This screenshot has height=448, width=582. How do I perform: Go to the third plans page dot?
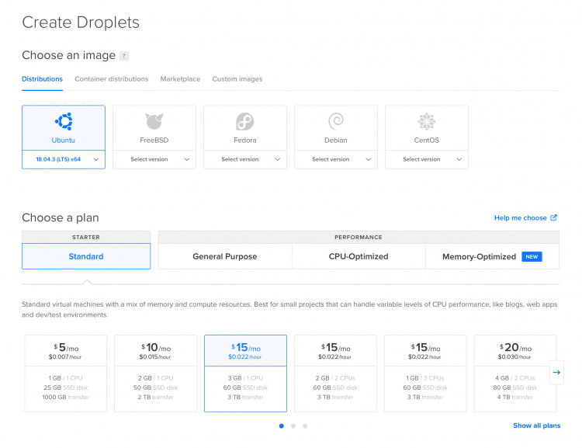[305, 426]
